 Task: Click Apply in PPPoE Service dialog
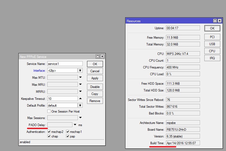(x=95, y=78)
